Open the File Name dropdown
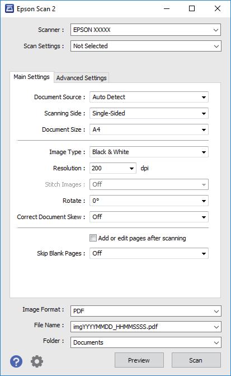Screen dimensions: 231x376 coord(145,327)
